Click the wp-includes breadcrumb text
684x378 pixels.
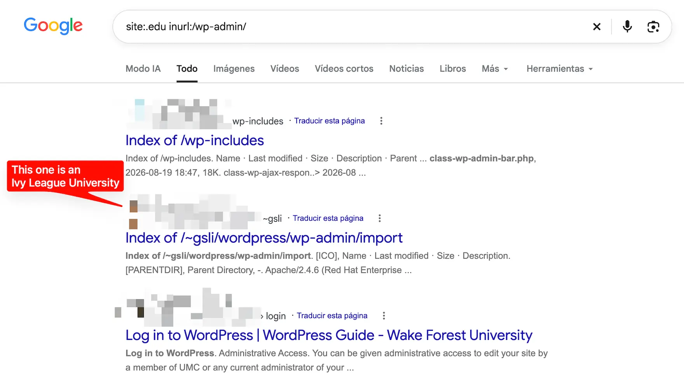point(258,121)
